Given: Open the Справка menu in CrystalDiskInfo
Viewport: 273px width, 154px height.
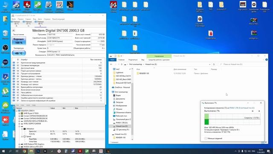Looking at the screenshot, I should pyautogui.click(x=47, y=19).
